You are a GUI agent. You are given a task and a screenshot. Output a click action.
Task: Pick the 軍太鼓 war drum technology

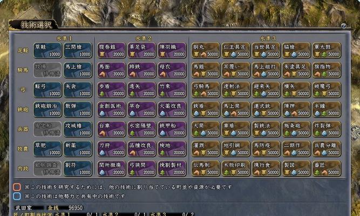click(x=327, y=50)
